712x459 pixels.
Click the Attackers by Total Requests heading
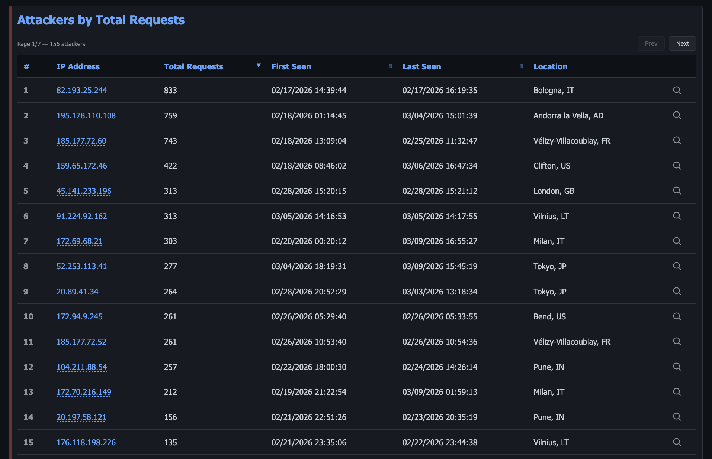[101, 20]
